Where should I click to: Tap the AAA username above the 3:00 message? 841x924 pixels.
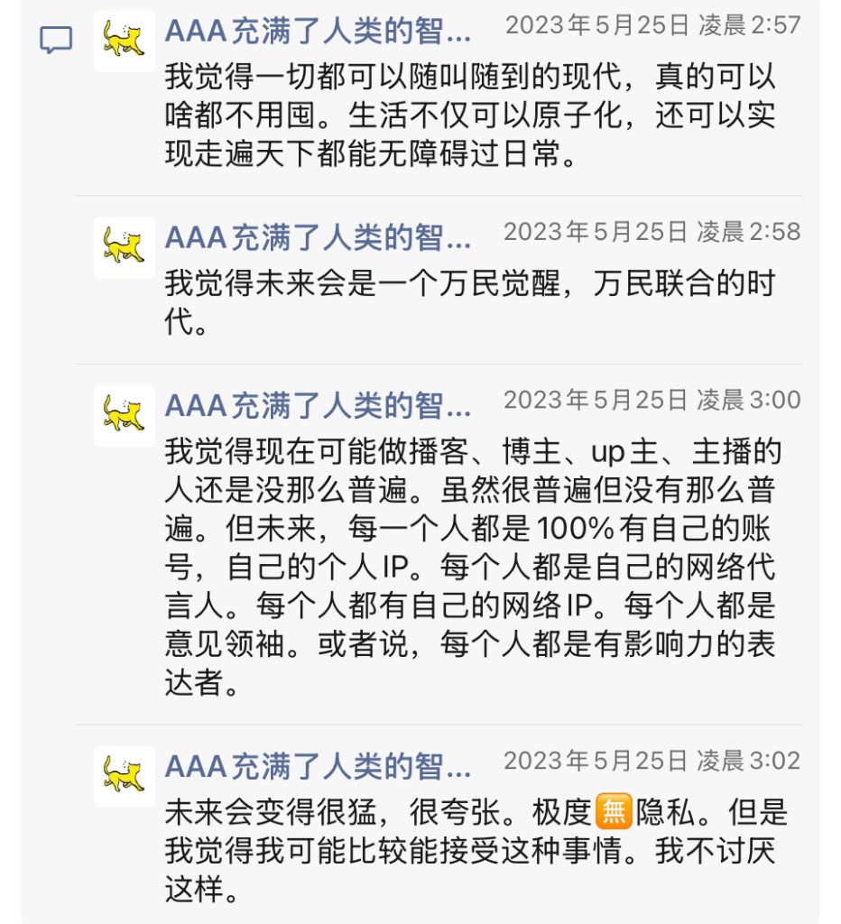pos(318,408)
